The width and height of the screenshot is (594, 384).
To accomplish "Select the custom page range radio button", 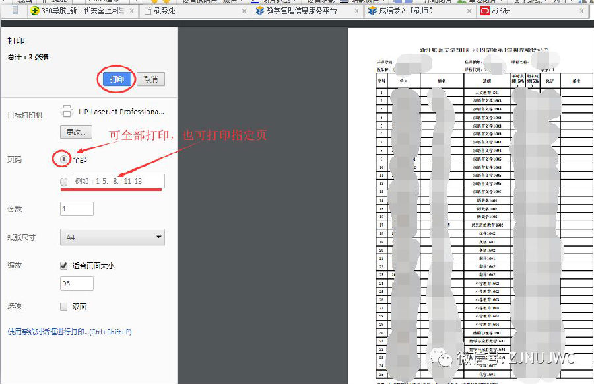I will point(62,180).
